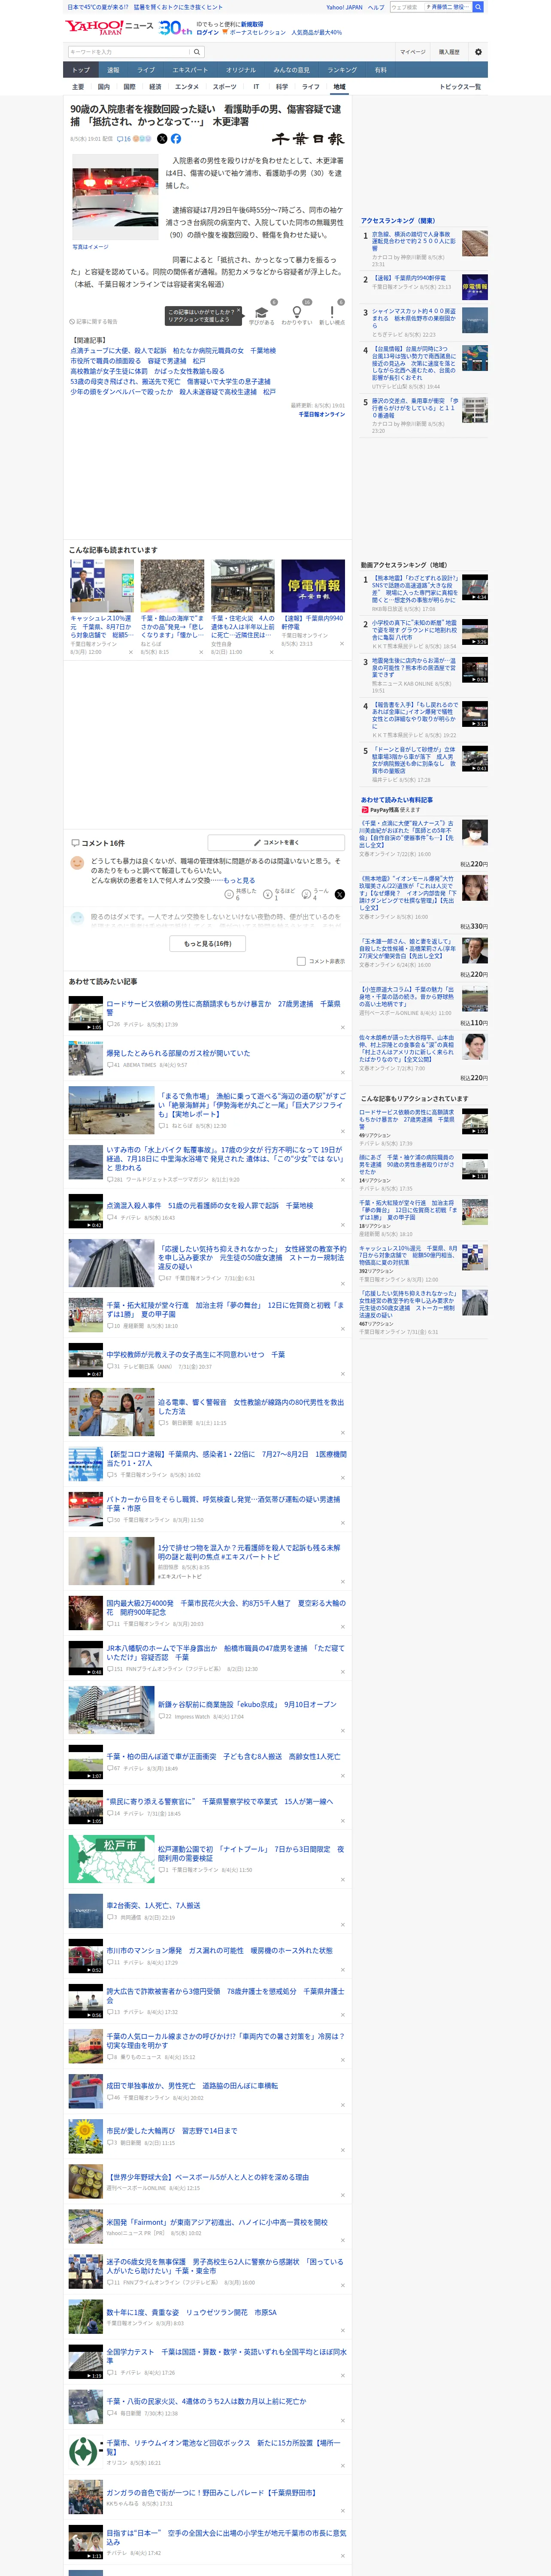This screenshot has width=551, height=2576.
Task: Open the settings gear icon
Action: [x=478, y=52]
